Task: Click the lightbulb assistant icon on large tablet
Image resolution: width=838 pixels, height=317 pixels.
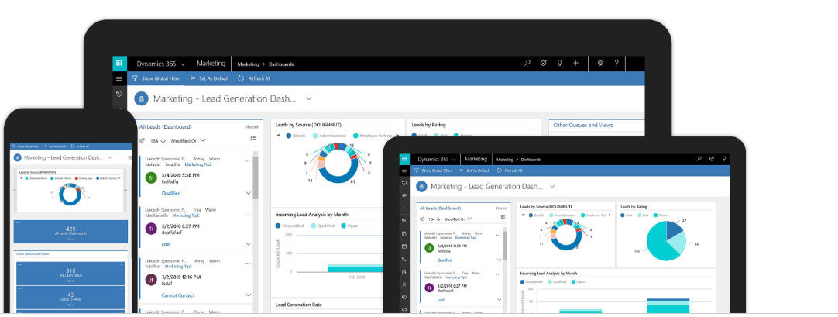Action: 559,63
